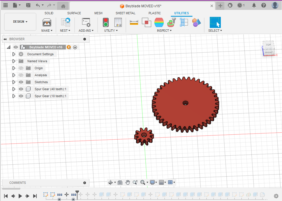Toggle visibility of the Sketches folder
Image resolution: width=282 pixels, height=201 pixels.
(x=21, y=82)
